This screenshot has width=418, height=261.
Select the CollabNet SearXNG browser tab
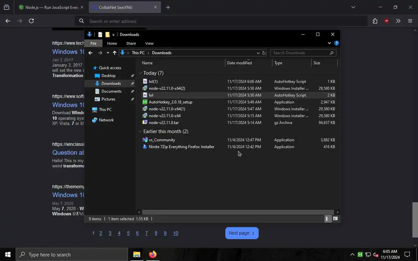point(125,7)
